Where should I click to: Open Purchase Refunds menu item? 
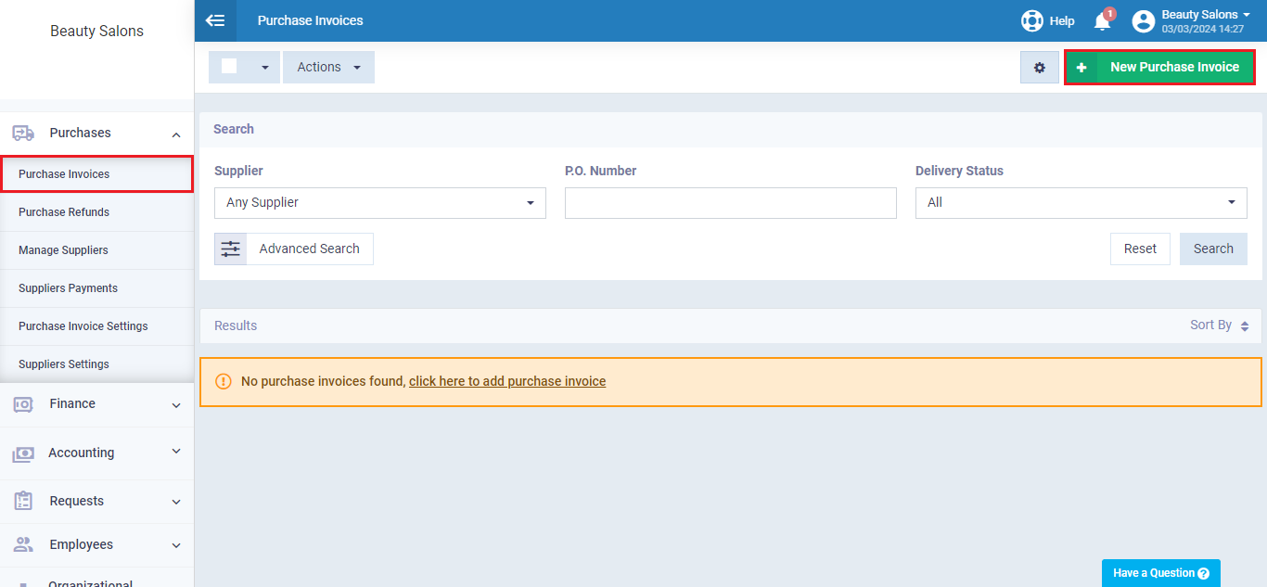(x=96, y=212)
